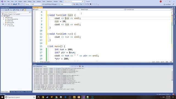The height and width of the screenshot is (99, 176).
Task: Click No issues found status indicator
Action: pyautogui.click(x=45, y=62)
